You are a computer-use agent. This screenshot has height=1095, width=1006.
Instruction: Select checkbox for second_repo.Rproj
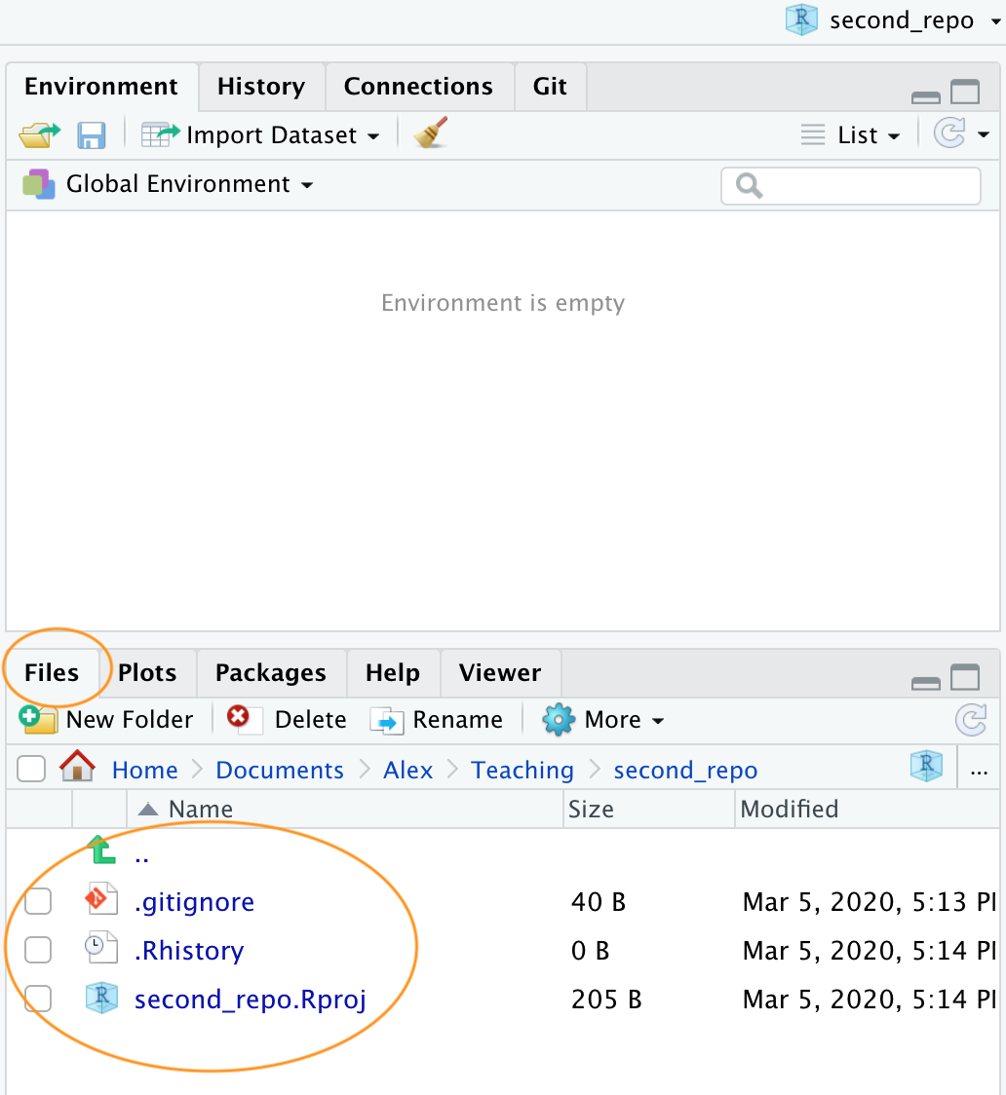pos(38,999)
